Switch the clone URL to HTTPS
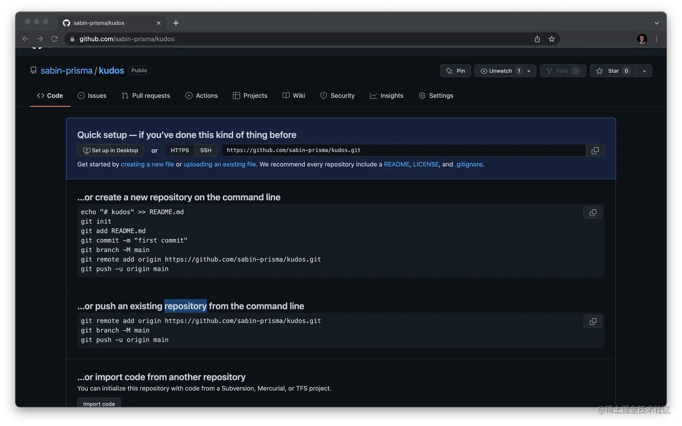The width and height of the screenshot is (682, 426). 179,150
